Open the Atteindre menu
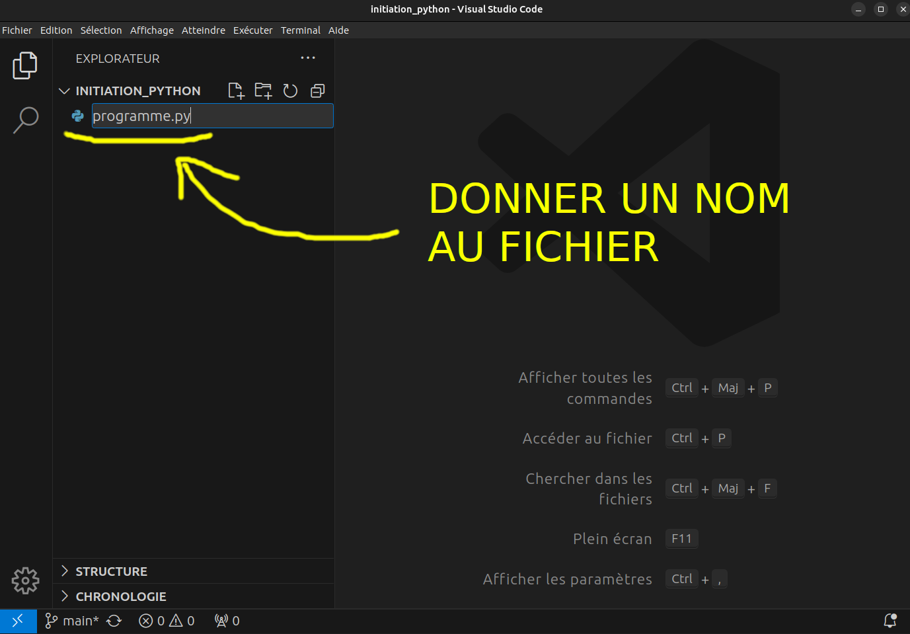 click(x=204, y=30)
